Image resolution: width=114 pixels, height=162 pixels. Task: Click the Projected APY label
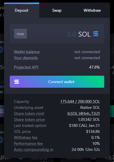[26, 67]
